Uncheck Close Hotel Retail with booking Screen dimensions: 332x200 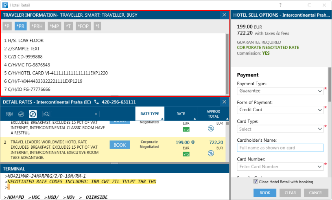coord(255,182)
